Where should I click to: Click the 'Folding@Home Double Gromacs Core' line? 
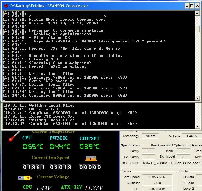(67, 20)
